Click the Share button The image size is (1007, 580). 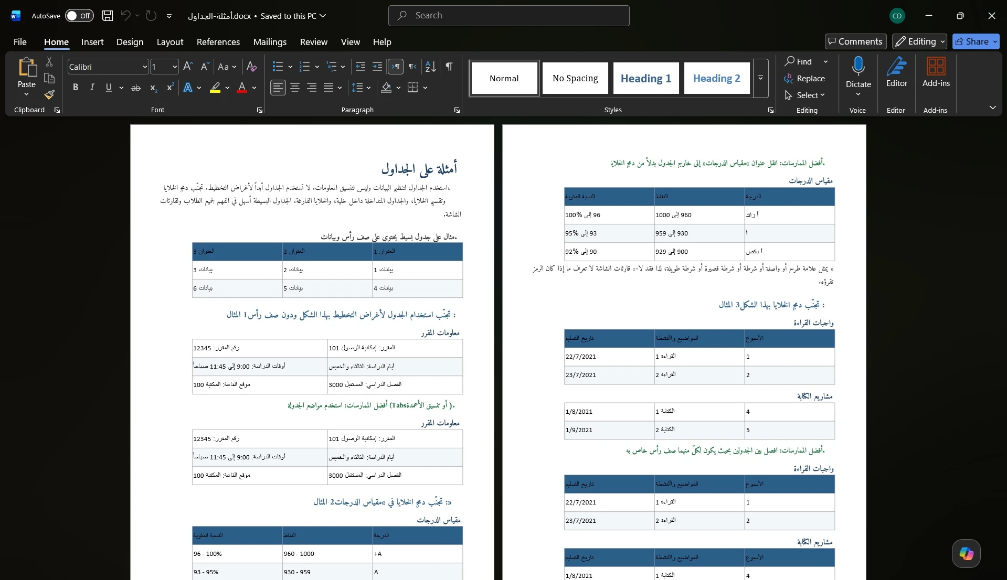coord(976,41)
